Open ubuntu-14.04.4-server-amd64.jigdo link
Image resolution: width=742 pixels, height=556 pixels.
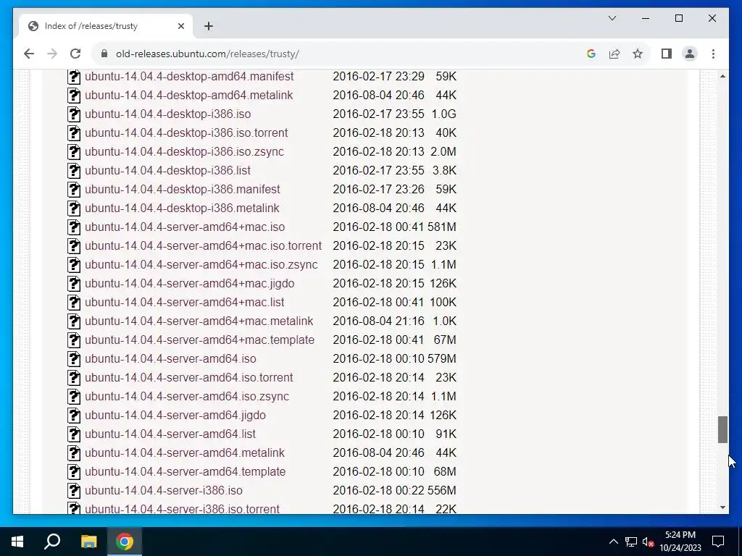[x=175, y=415]
